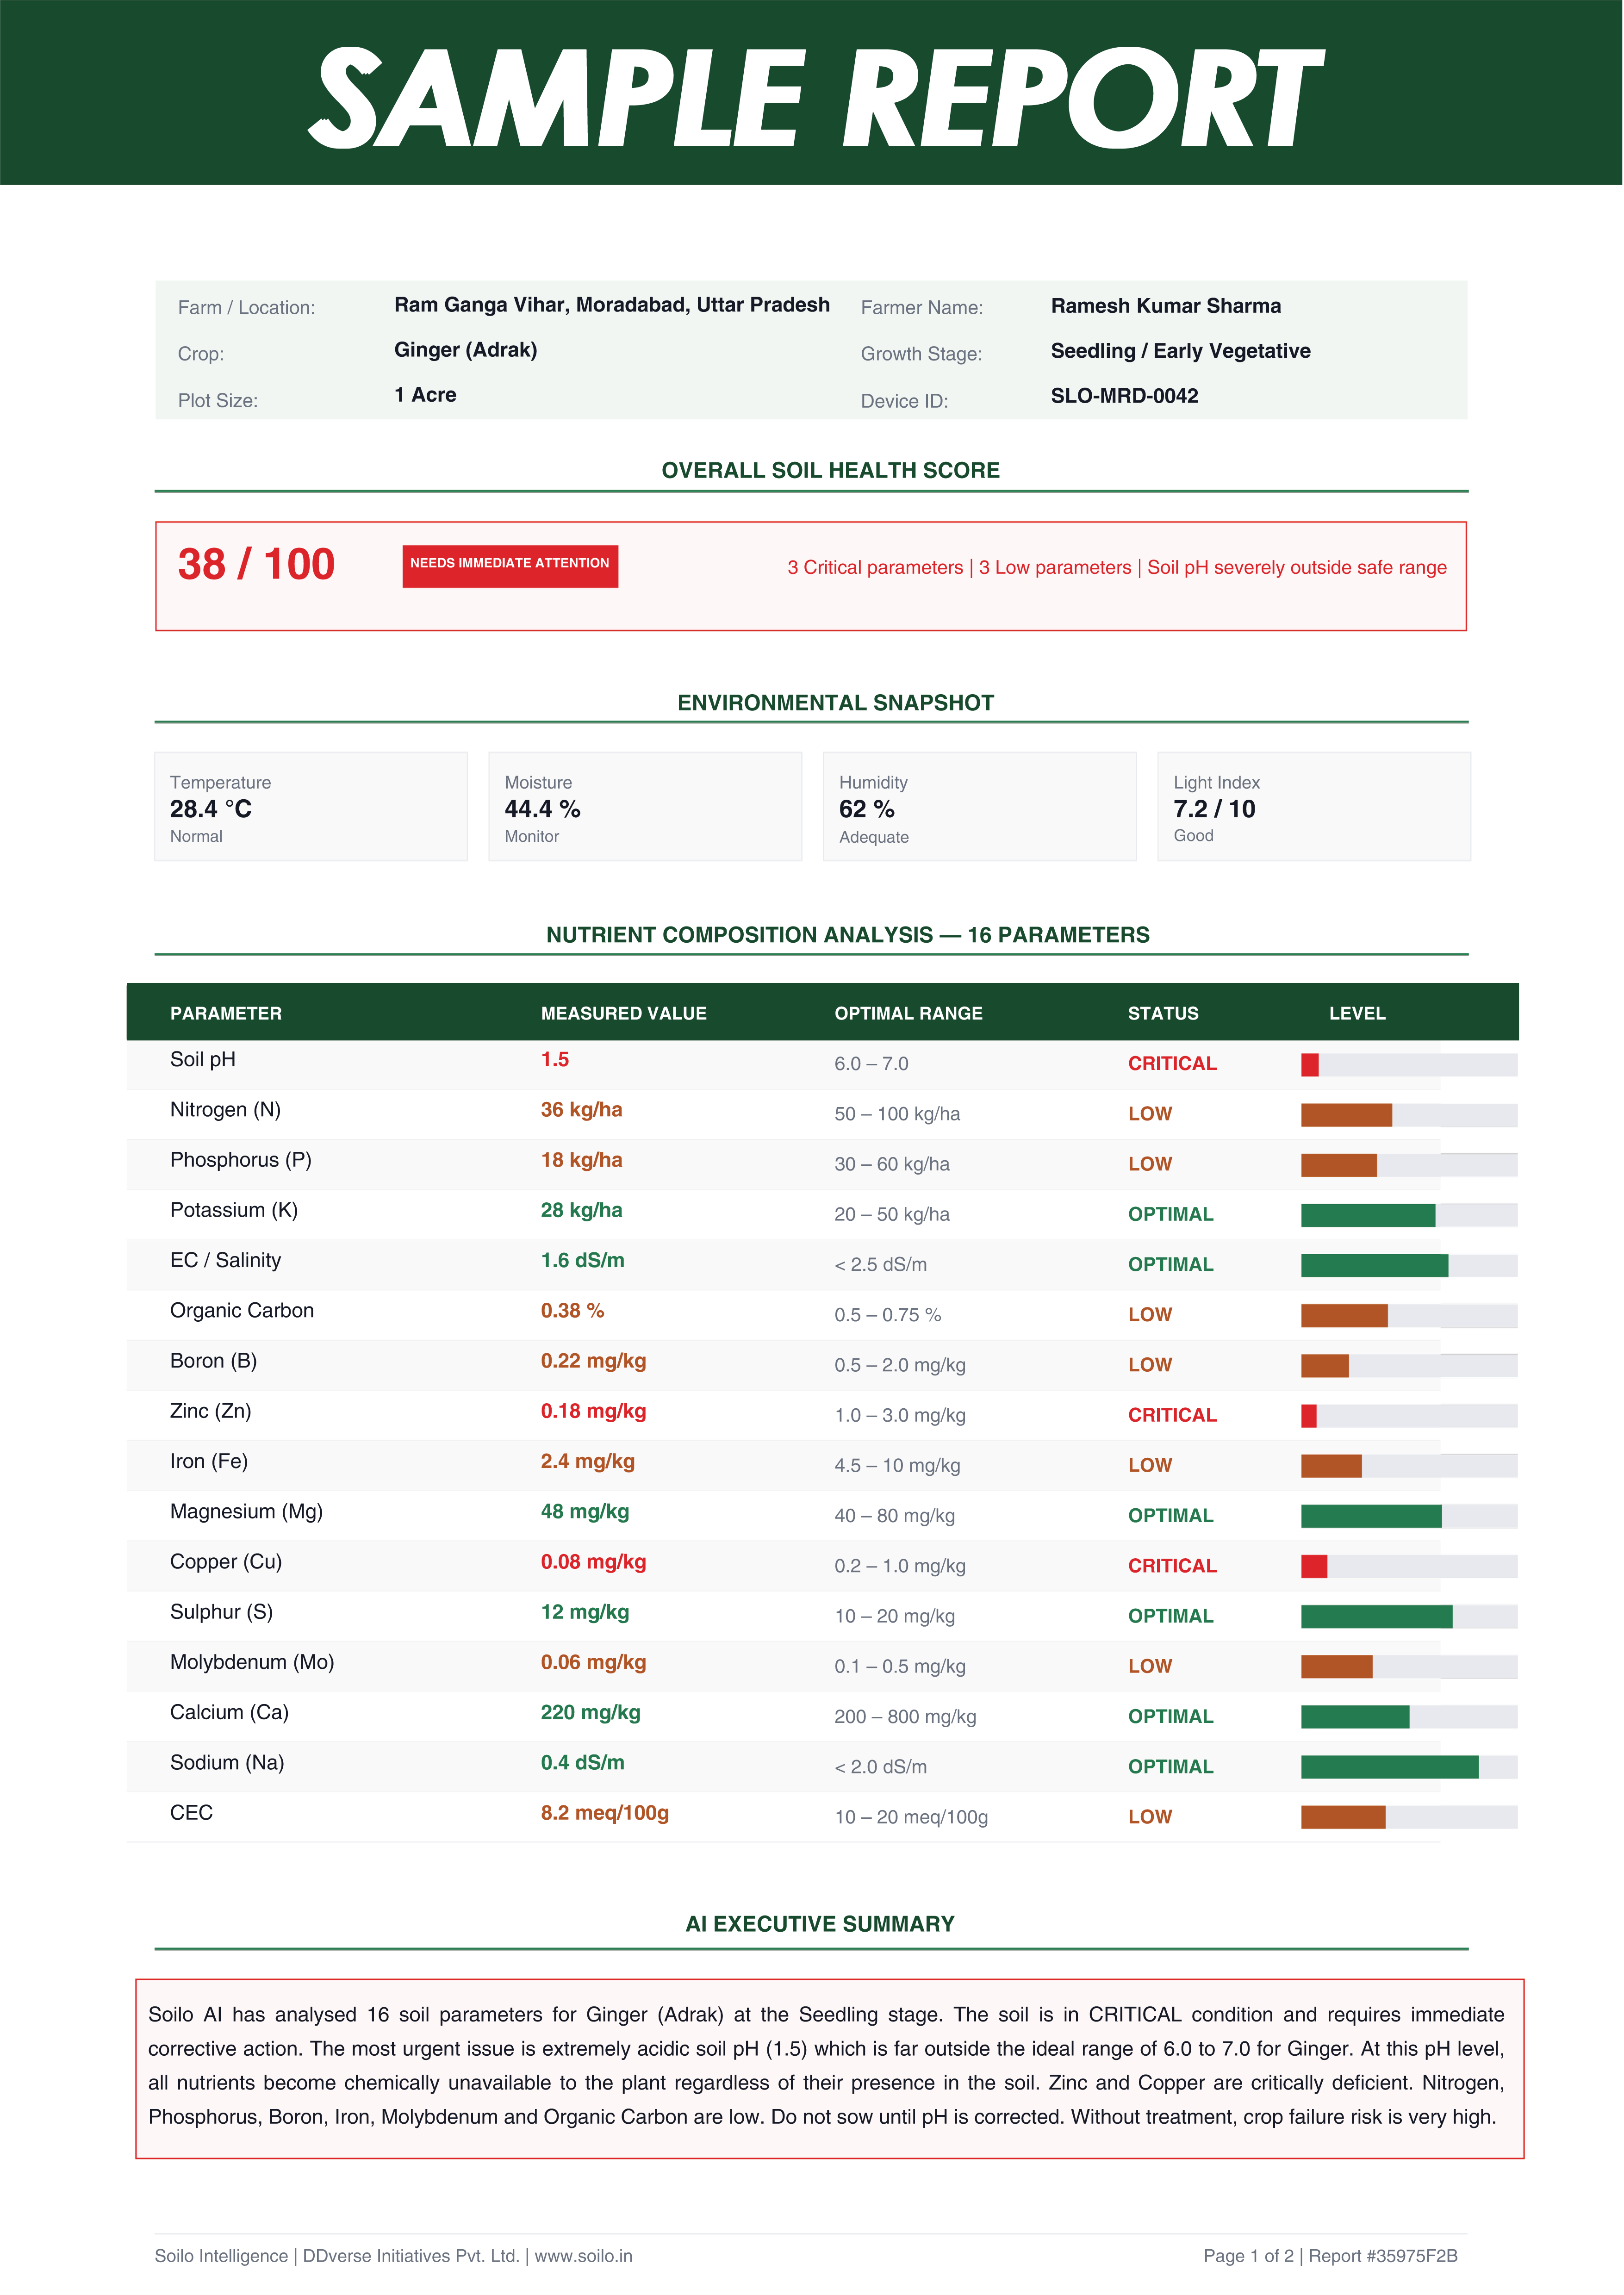Select the Soil pH value 1.5
Screen dimensions: 1624x2295
[x=555, y=1059]
